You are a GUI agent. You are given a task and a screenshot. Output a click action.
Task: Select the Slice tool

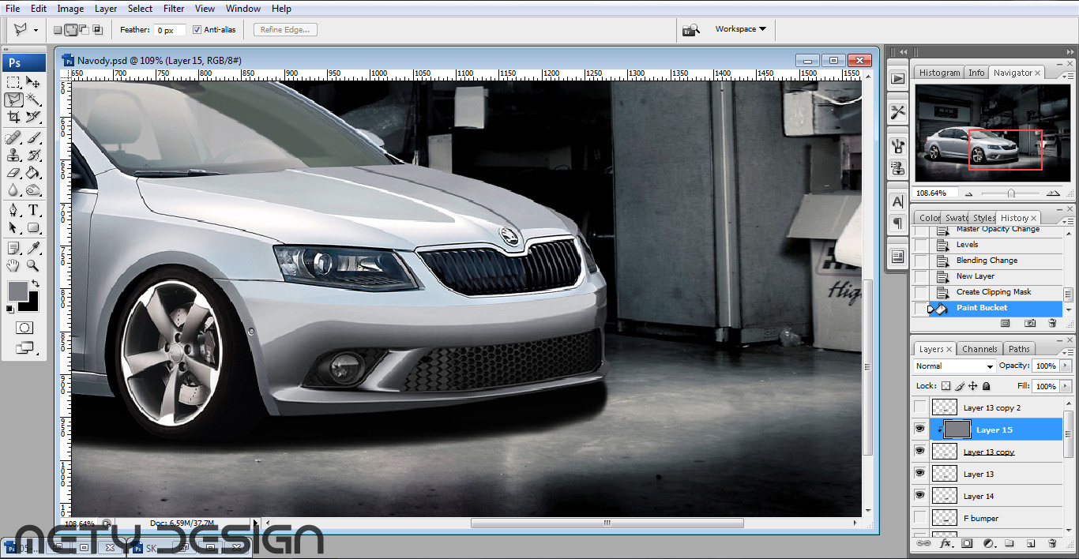tap(33, 117)
